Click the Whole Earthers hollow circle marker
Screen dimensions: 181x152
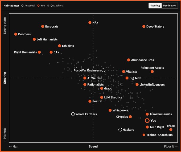point(73,114)
